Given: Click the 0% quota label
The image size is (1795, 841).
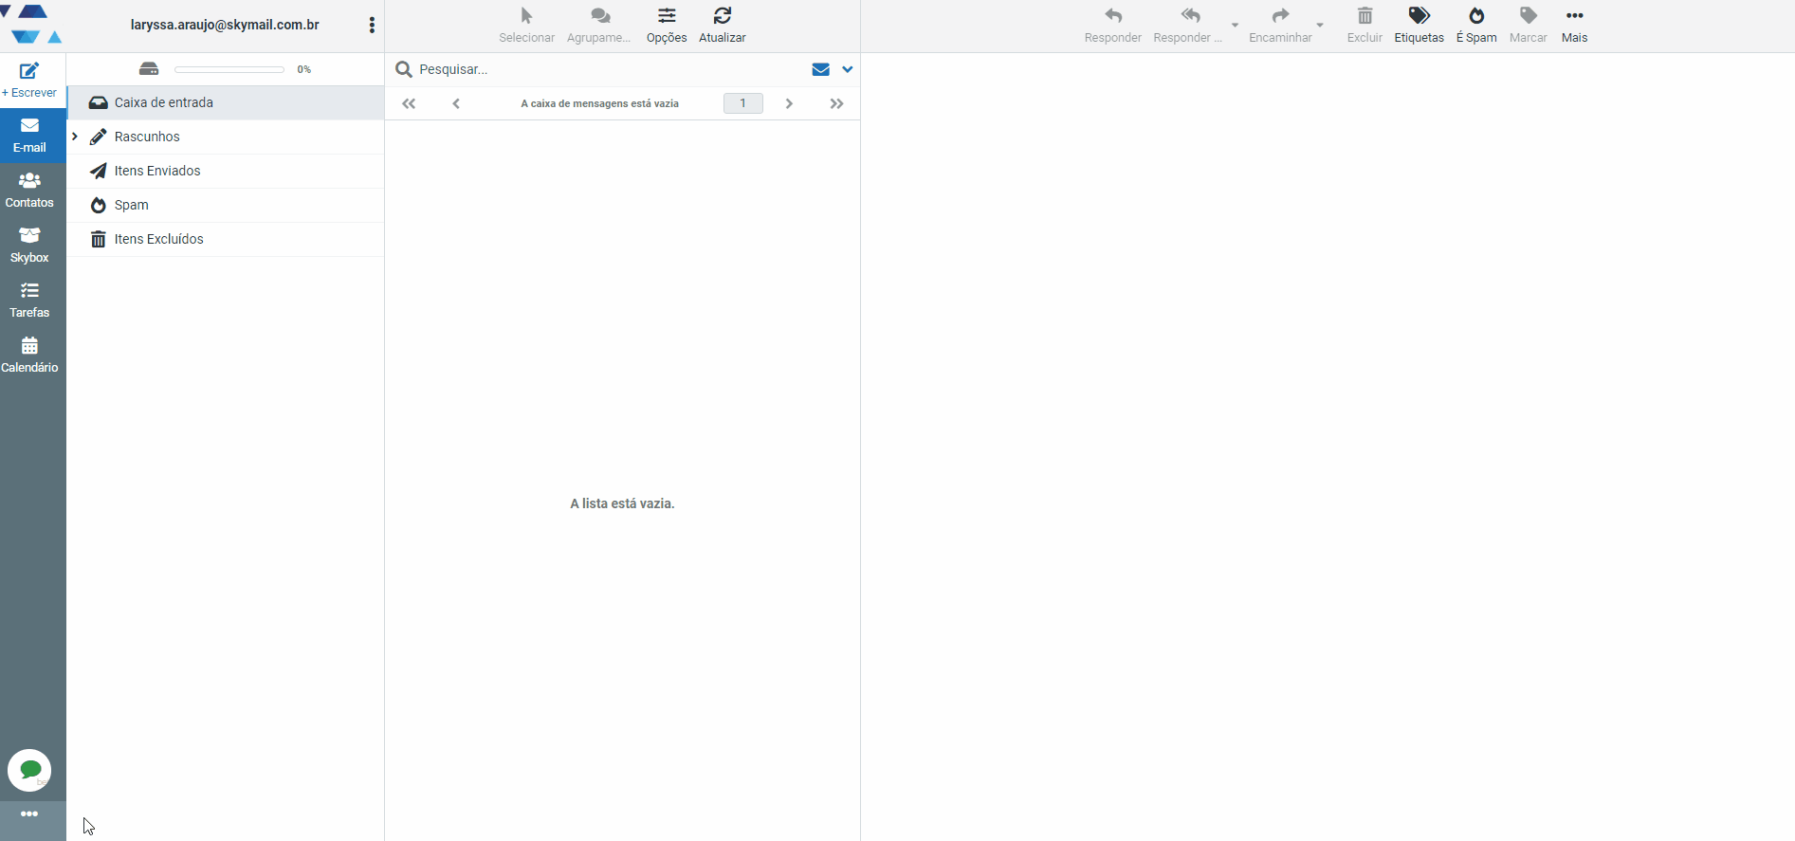Looking at the screenshot, I should [x=304, y=69].
